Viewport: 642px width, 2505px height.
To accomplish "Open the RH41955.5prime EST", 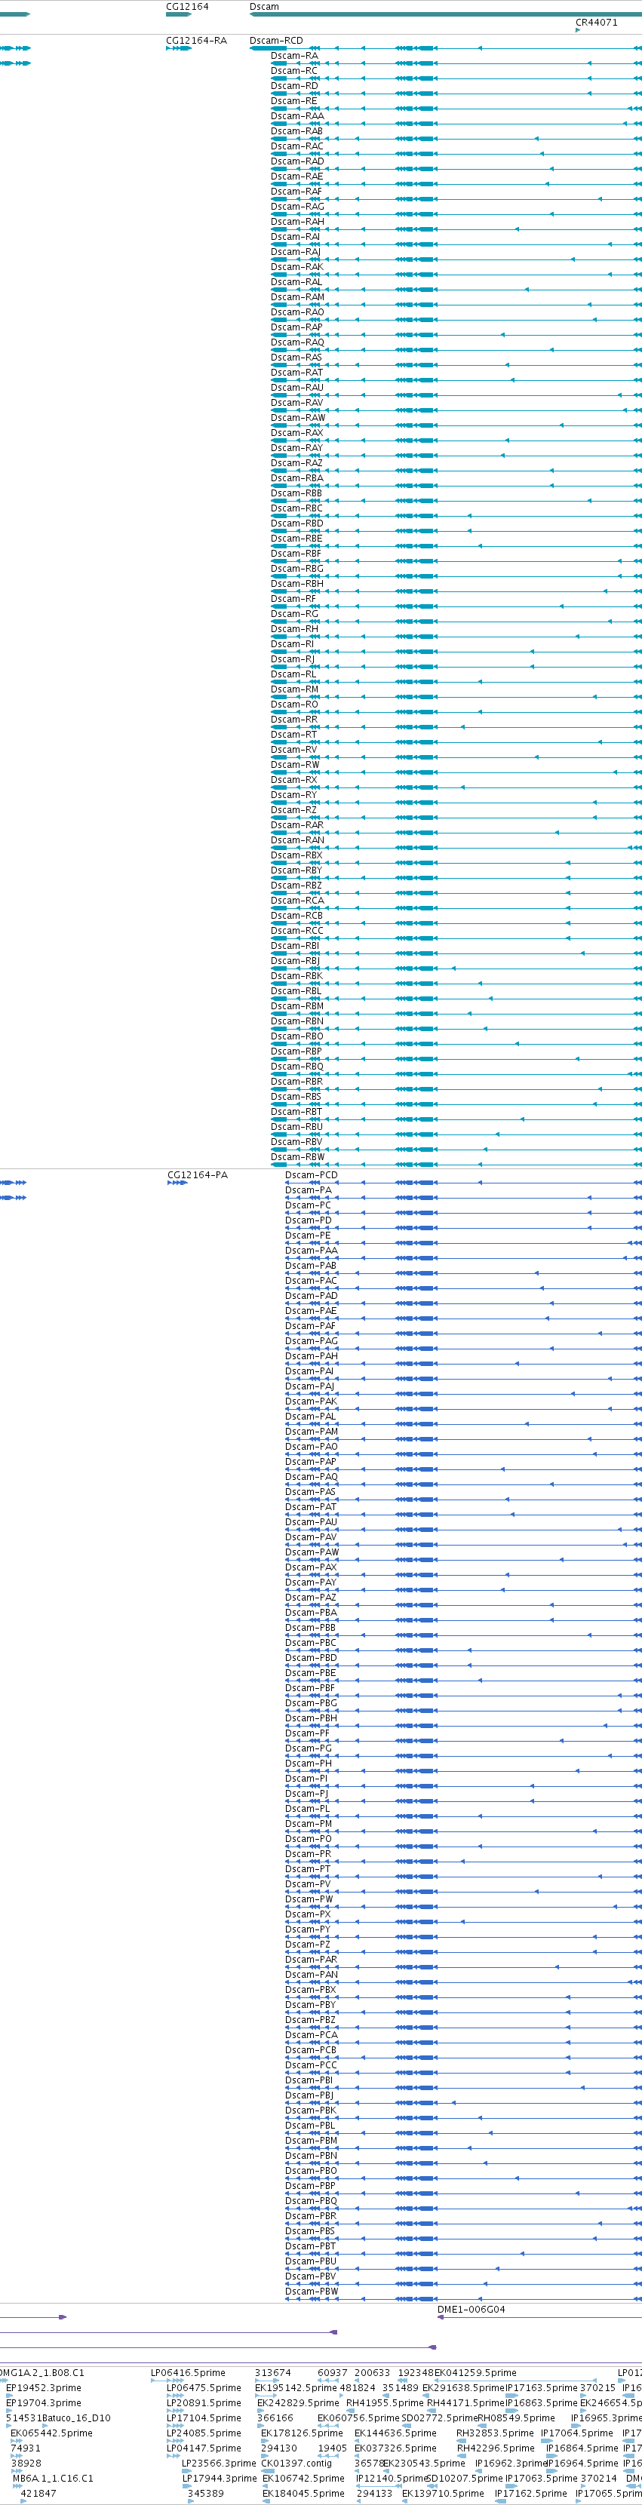I will pos(386,2403).
